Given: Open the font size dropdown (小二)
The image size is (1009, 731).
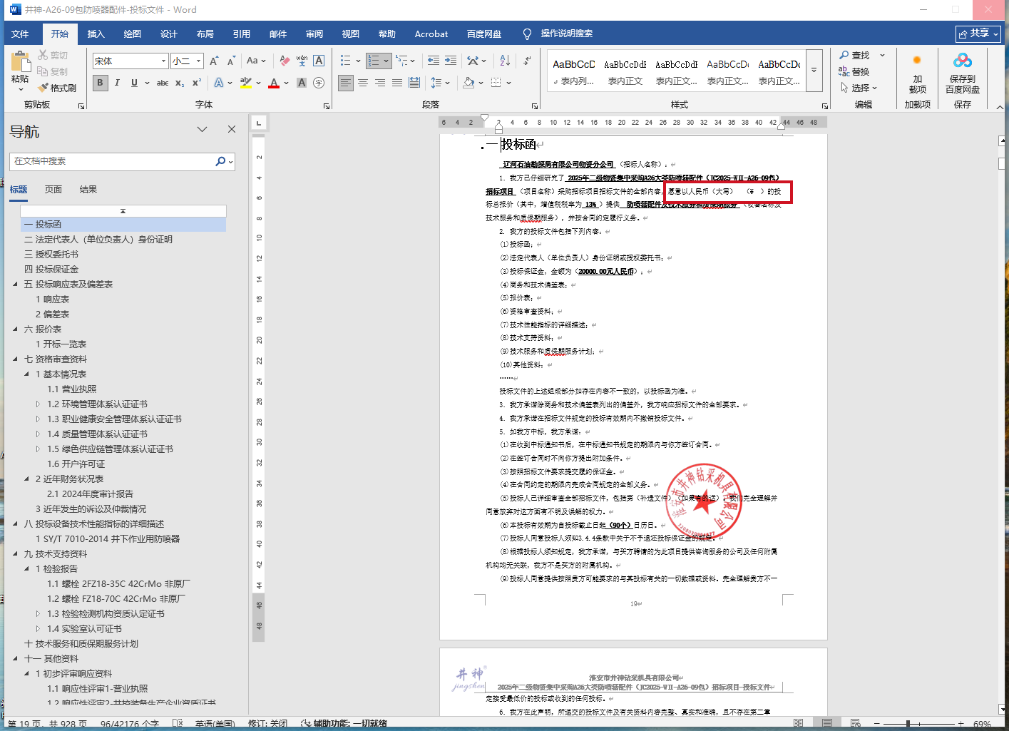Looking at the screenshot, I should coord(199,61).
